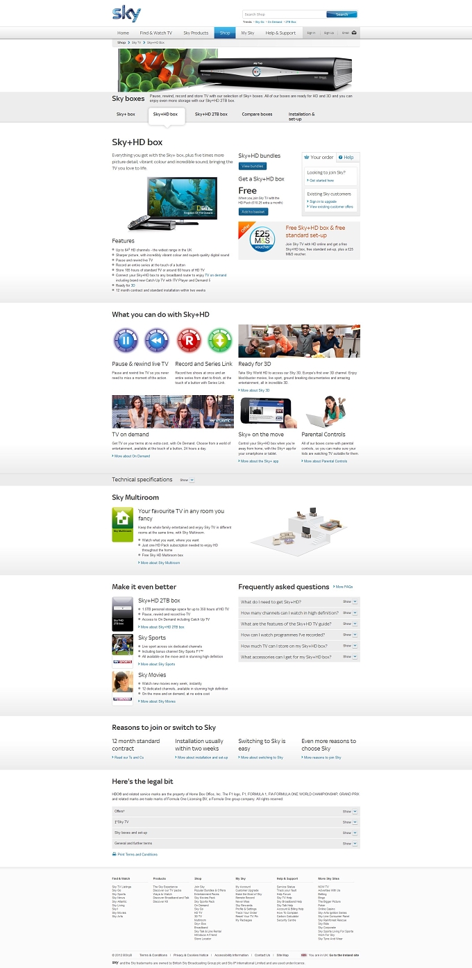Expand 'How many channels in high definition' FAQ

299,613
